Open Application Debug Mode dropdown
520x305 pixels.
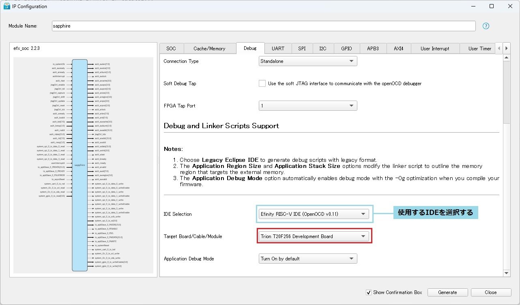[308, 259]
